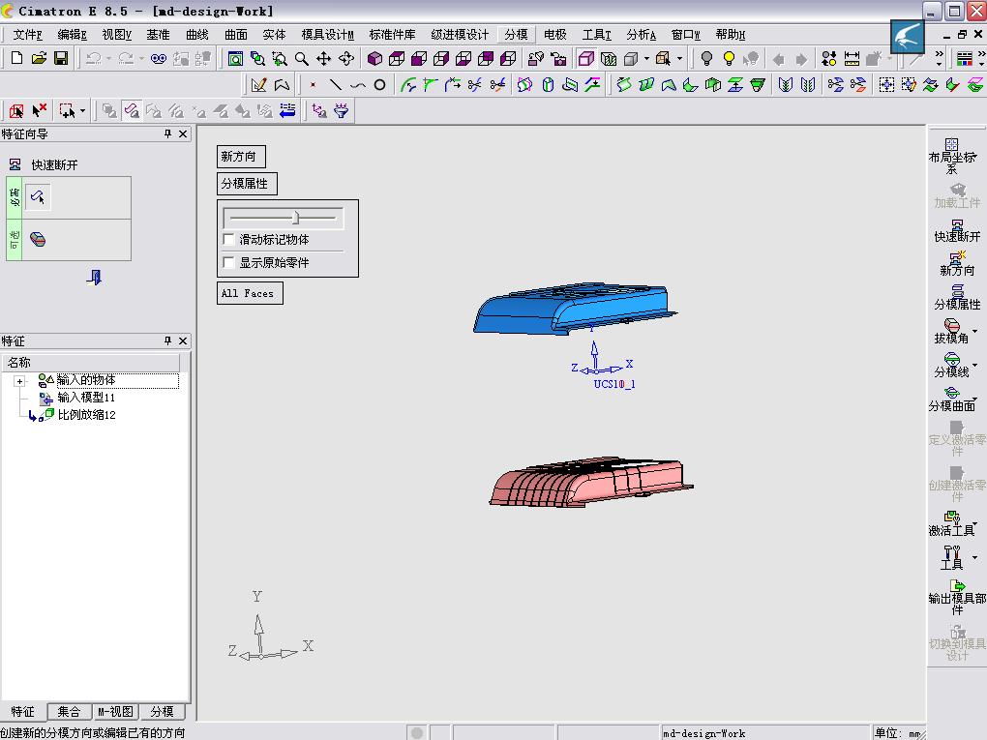Click the 输出模具部件 export icon

pos(957,586)
